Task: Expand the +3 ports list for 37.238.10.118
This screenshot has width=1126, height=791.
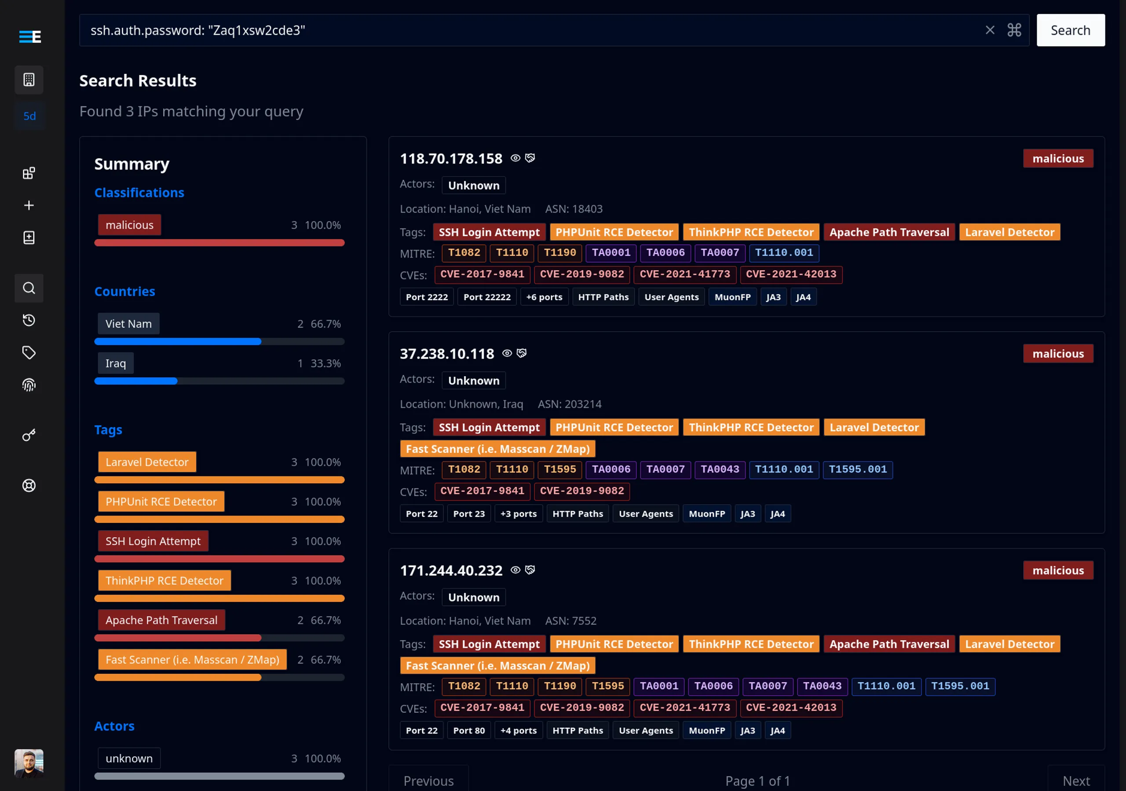Action: click(x=519, y=513)
